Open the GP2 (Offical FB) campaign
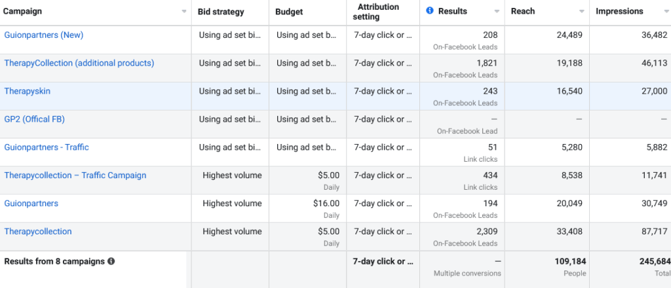 coord(35,119)
